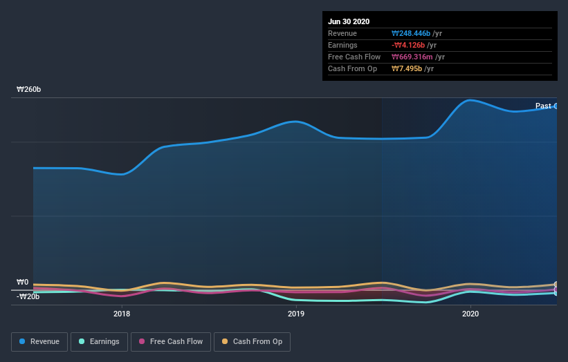The height and width of the screenshot is (362, 568).
Task: Click the -₩4.126b earnings value
Action: click(408, 45)
